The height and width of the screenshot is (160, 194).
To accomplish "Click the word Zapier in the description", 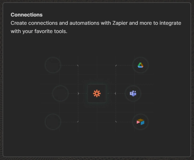I will click(x=120, y=23).
